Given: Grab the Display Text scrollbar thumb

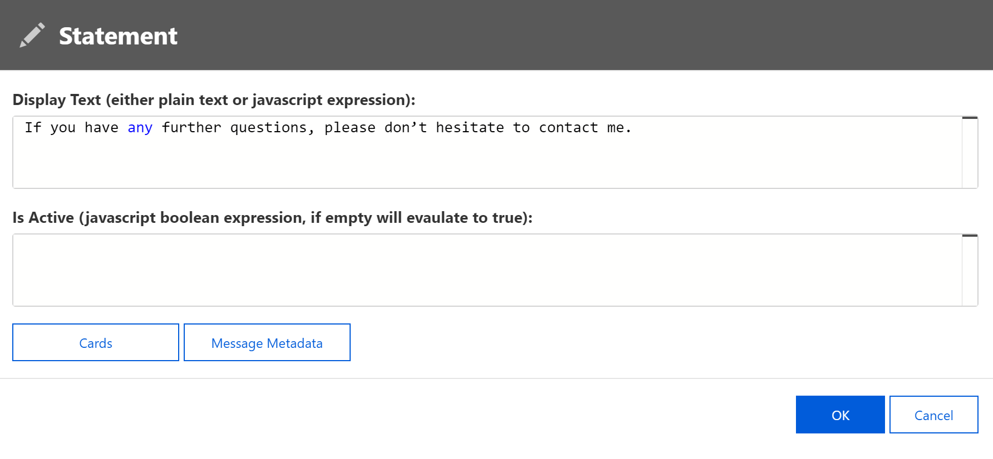Looking at the screenshot, I should point(970,118).
